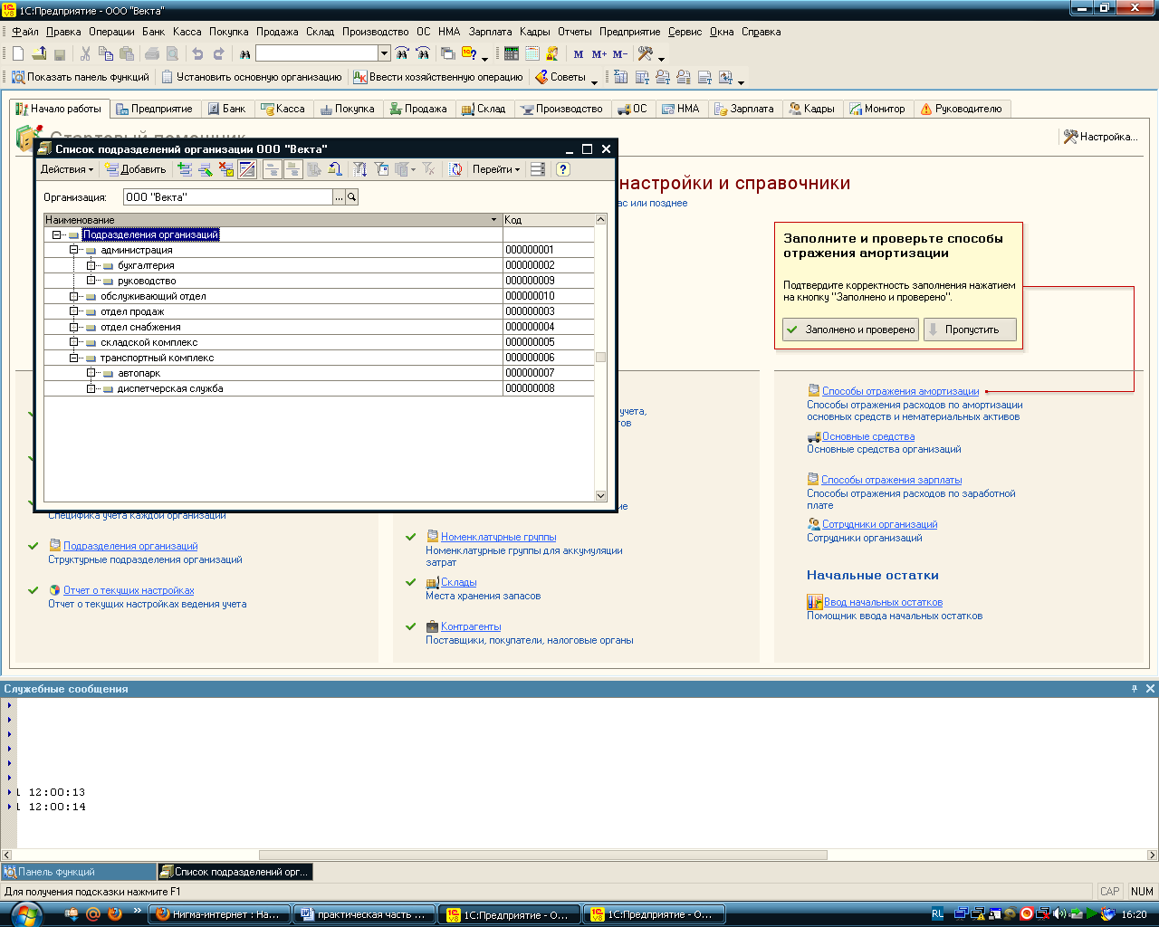1159x927 pixels.
Task: Click the Добавить button in list toolbar
Action: (x=136, y=169)
